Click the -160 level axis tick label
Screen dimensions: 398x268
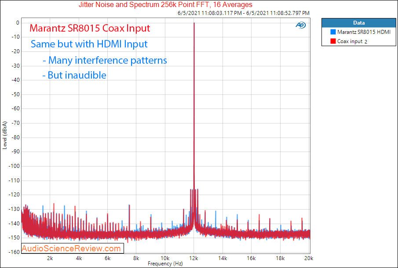(14, 252)
